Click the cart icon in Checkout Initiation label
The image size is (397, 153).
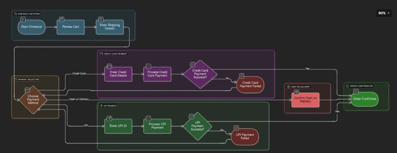(x=16, y=14)
